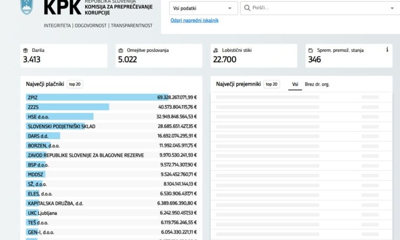Click the amount 11.992.045.911,75 €
Image resolution: width=400 pixels, height=240 pixels.
[178, 146]
